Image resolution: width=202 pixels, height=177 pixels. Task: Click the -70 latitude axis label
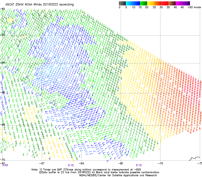tap(2, 160)
